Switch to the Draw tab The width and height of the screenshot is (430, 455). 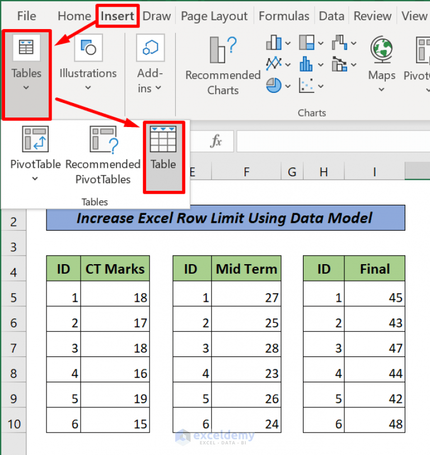point(157,16)
